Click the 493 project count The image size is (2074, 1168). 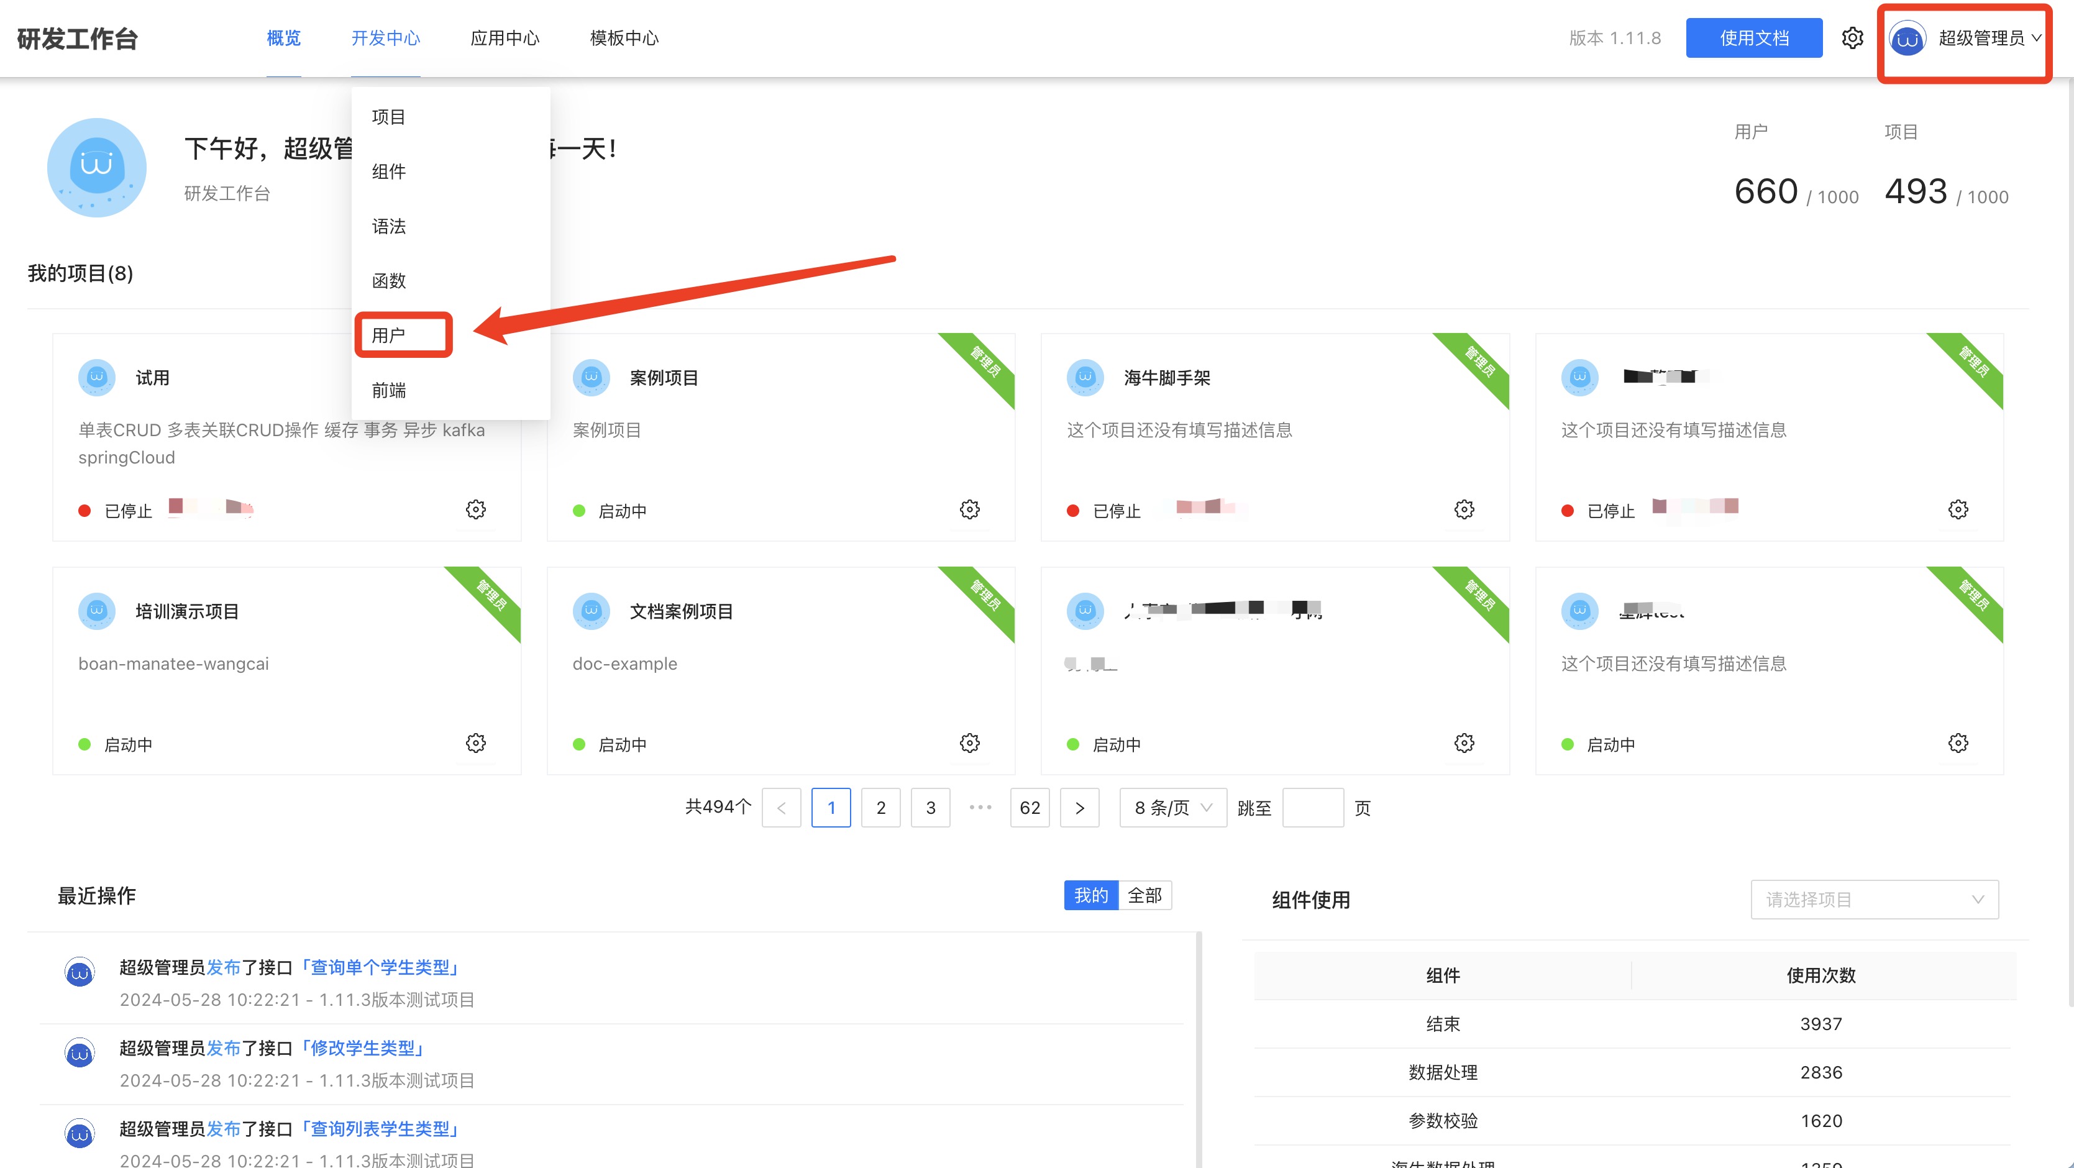click(1916, 191)
